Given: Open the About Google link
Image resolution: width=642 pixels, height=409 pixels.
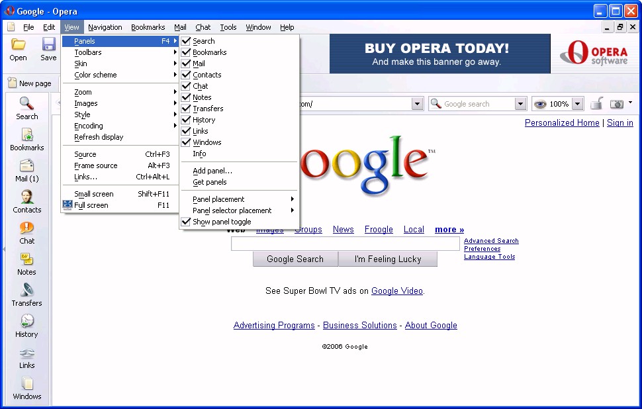Looking at the screenshot, I should 431,325.
